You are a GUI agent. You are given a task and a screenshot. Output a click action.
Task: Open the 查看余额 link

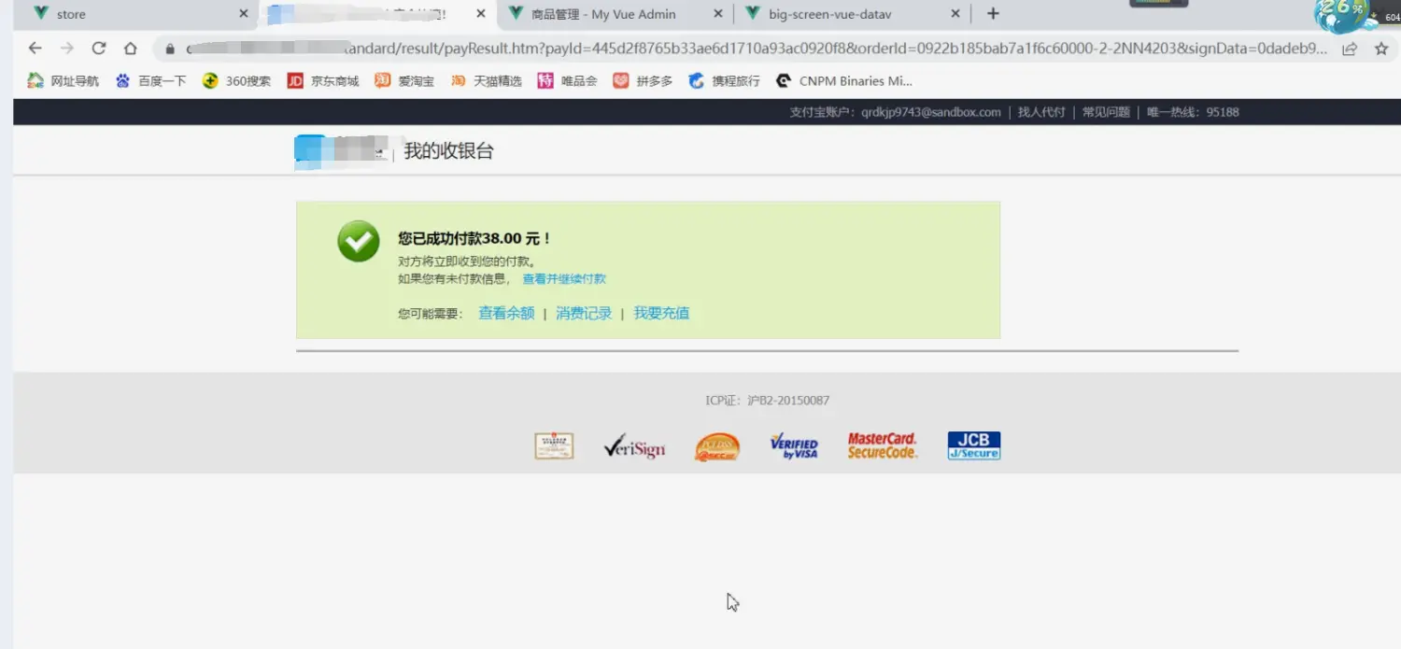coord(506,314)
